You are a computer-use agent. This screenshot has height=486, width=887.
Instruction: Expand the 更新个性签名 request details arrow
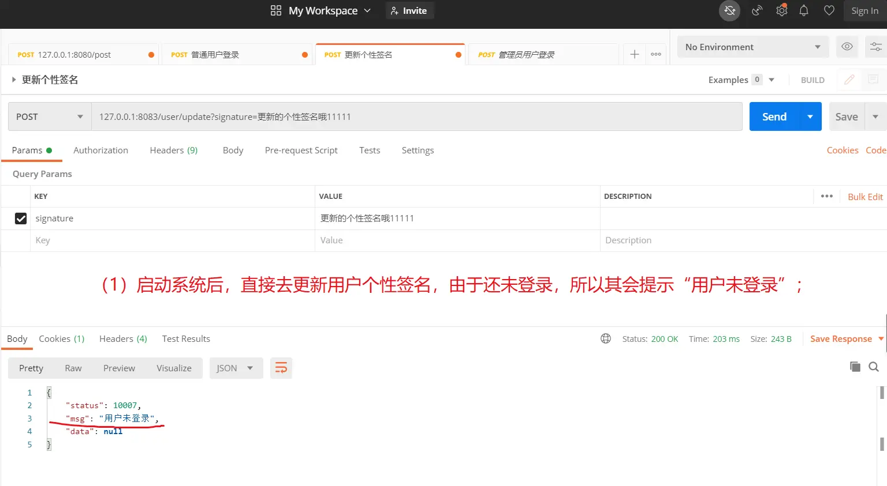pos(14,80)
